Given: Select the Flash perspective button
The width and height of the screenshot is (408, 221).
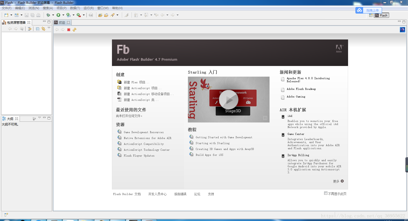Looking at the screenshot, I should (x=381, y=15).
